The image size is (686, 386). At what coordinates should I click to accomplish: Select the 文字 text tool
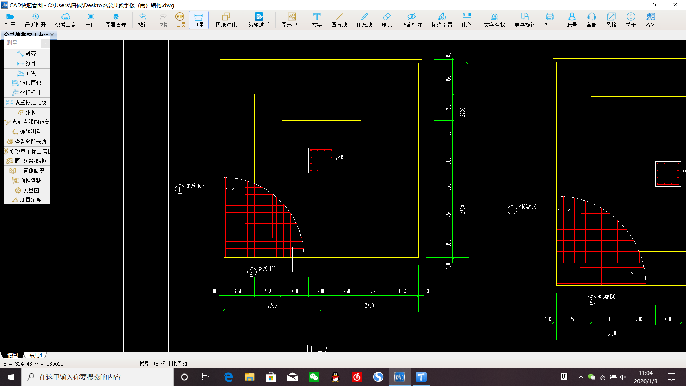pyautogui.click(x=317, y=20)
